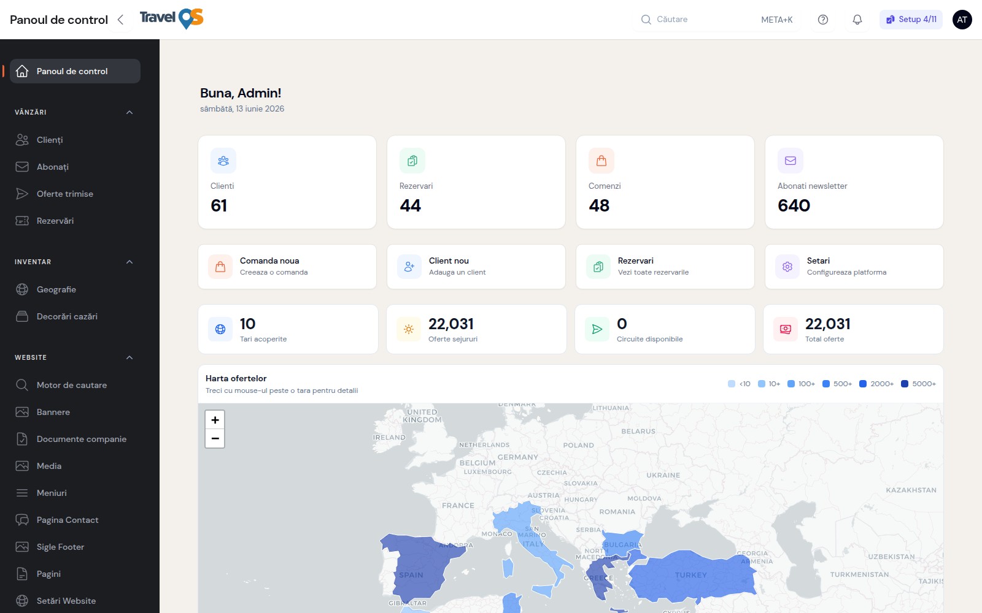Viewport: 982px width, 613px height.
Task: Click the Oferte sejururi sun icon
Action: tap(409, 329)
